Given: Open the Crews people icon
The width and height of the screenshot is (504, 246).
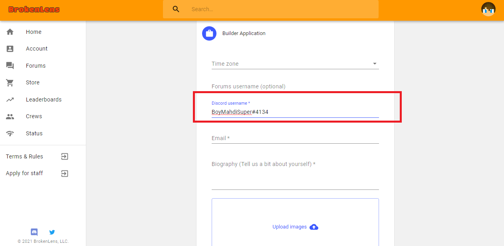Looking at the screenshot, I should [x=10, y=116].
